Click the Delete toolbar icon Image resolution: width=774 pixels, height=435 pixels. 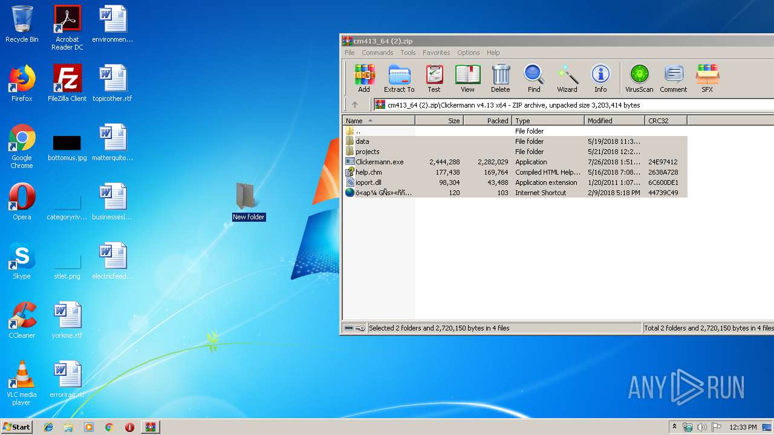coord(500,79)
